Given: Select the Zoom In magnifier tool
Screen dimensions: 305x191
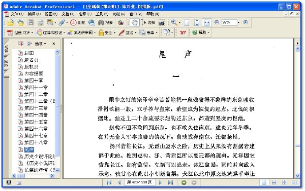Looking at the screenshot, I should (x=174, y=23).
